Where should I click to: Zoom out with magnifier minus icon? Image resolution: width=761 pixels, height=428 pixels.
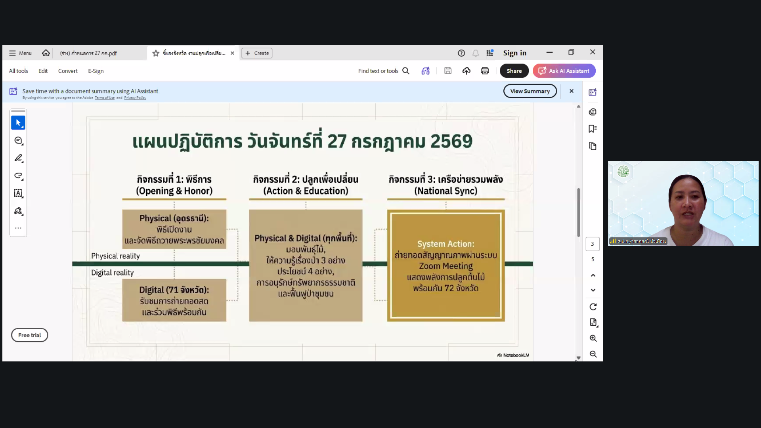(x=593, y=354)
